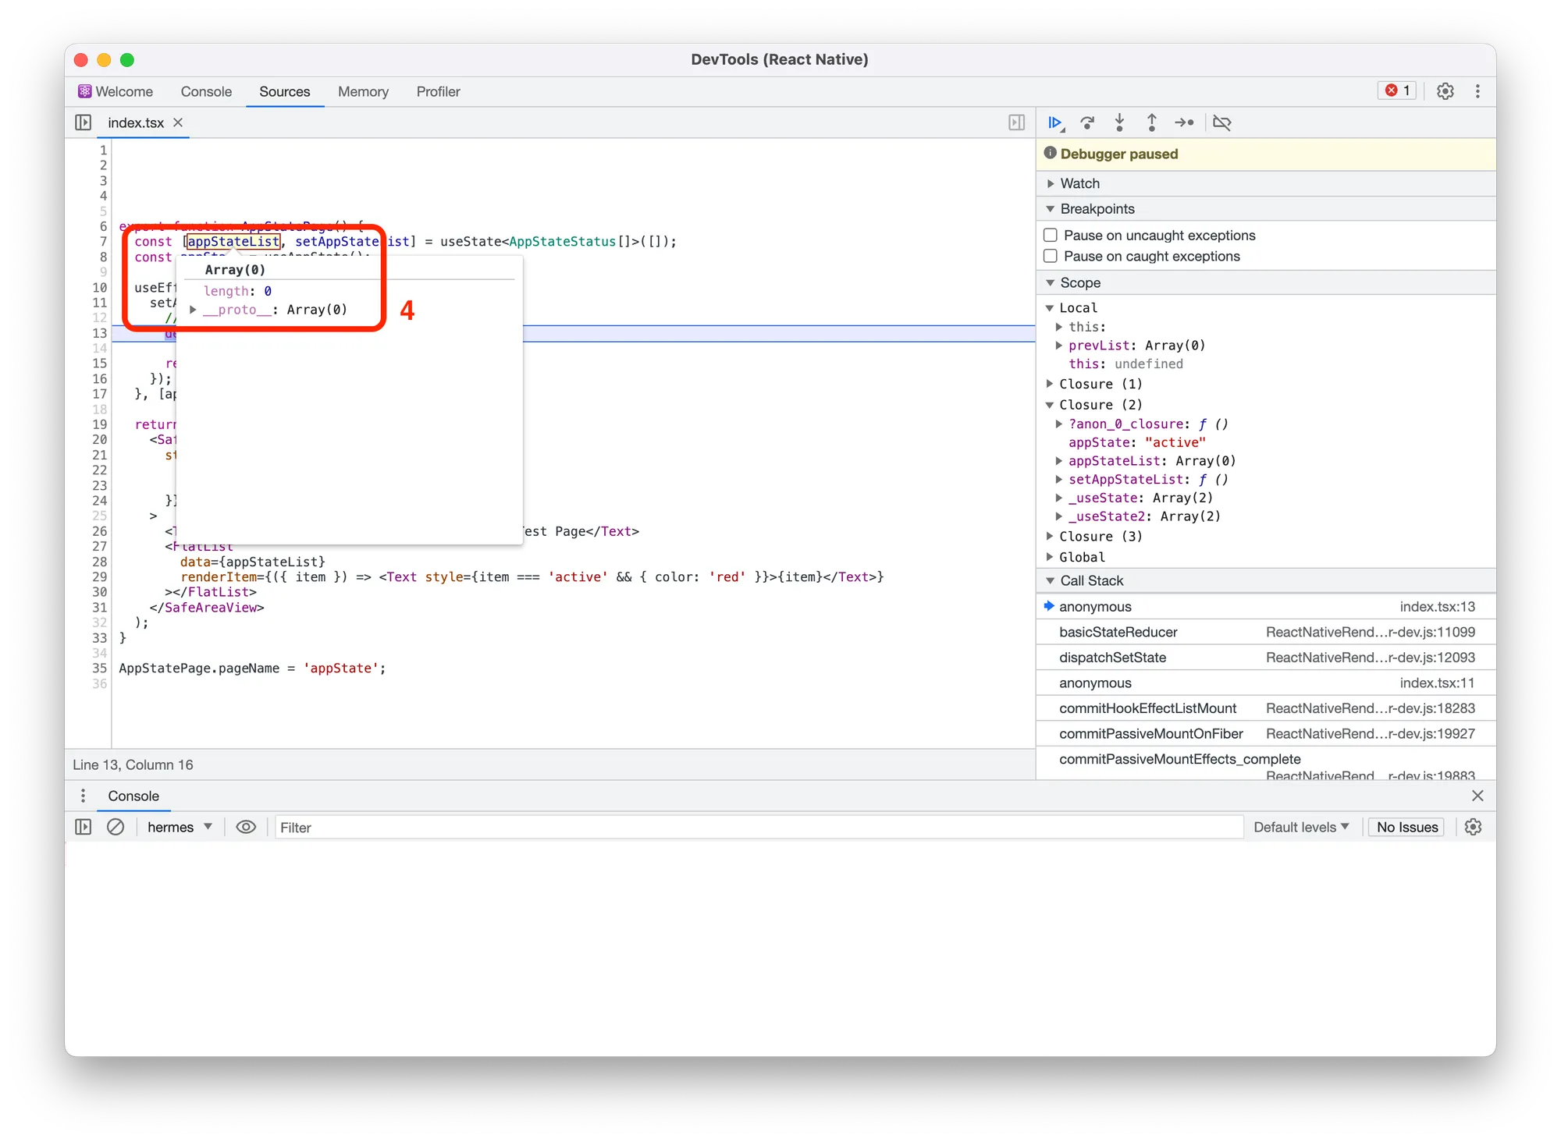Image resolution: width=1561 pixels, height=1142 pixels.
Task: Toggle live expression eye icon
Action: (246, 827)
